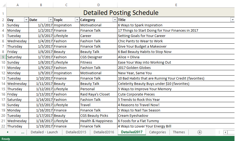235x141 pixels.
Task: Select cell '2017 Golden Globes'
Action: coord(176,68)
